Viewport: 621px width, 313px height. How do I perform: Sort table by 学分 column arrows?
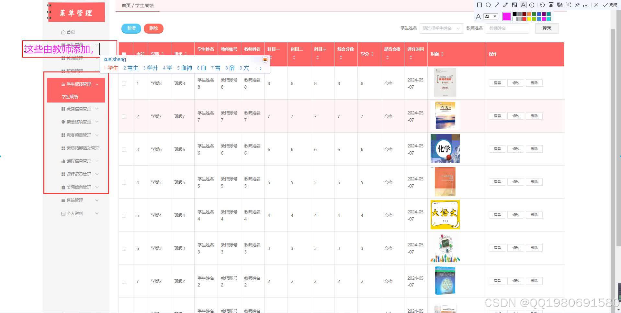[372, 54]
